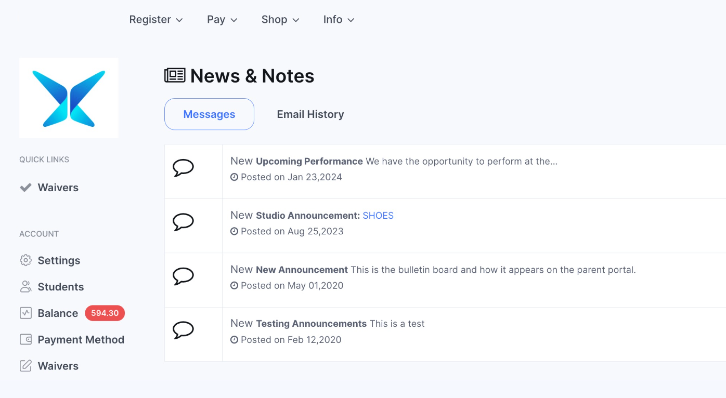
Task: Click the Students people icon
Action: point(25,287)
